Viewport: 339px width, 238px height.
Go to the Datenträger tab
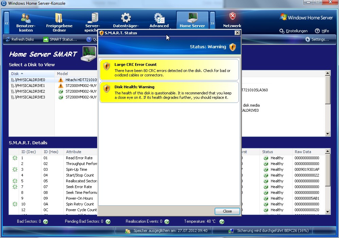[x=126, y=21]
